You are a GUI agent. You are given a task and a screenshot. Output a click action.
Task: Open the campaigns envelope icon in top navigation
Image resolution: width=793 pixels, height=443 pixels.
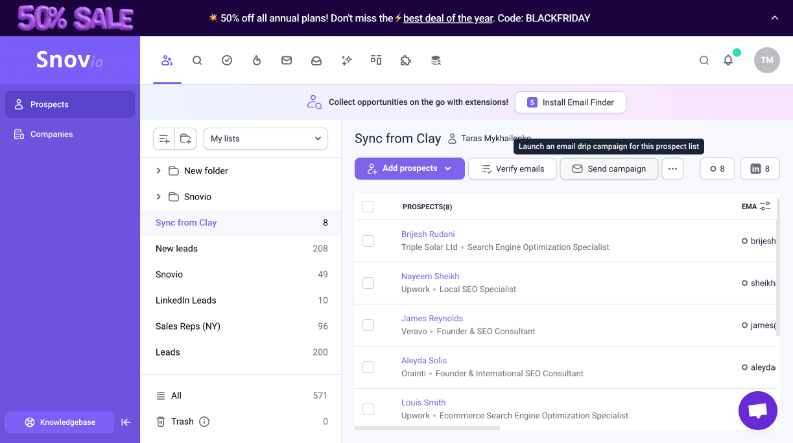click(287, 60)
